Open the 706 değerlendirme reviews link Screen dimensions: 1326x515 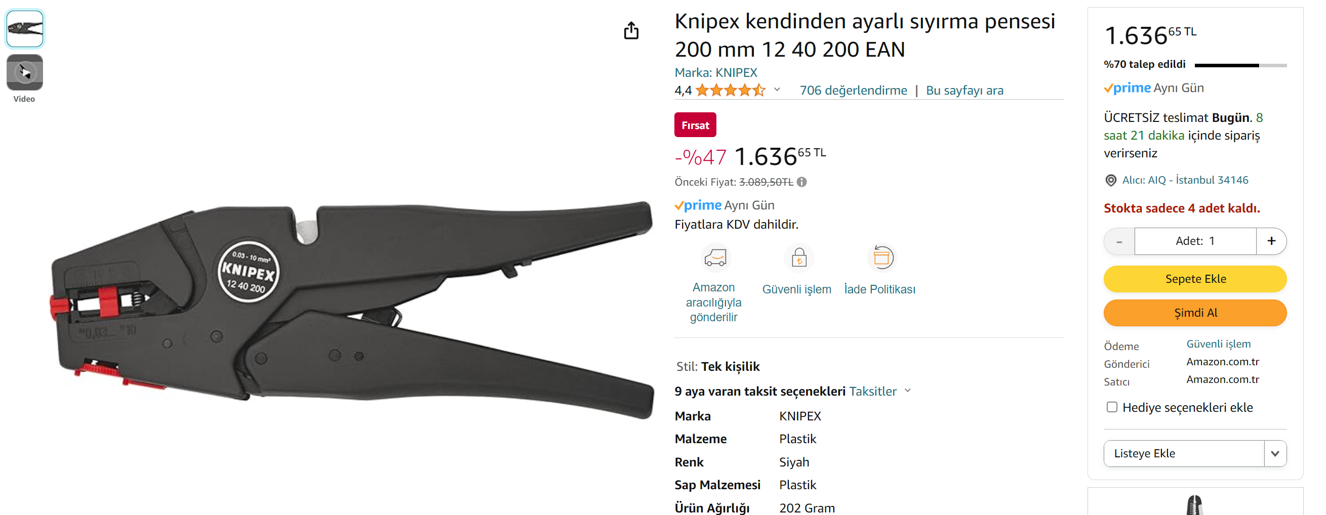pyautogui.click(x=853, y=90)
